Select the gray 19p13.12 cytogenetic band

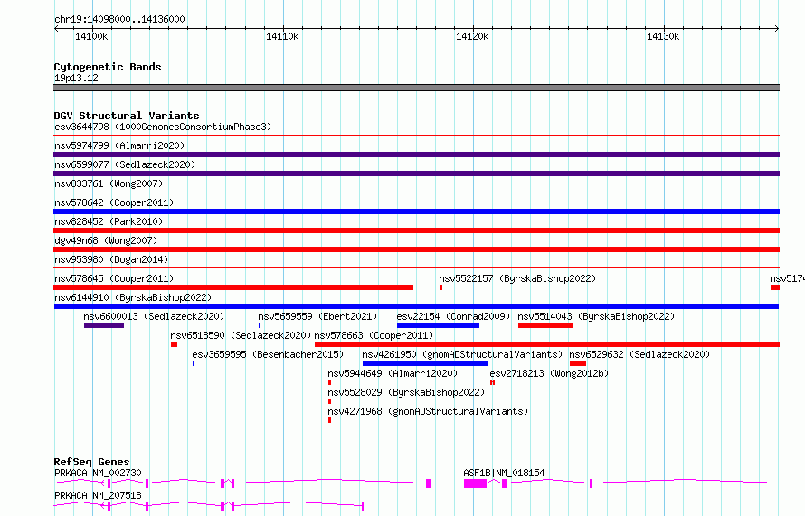coord(416,88)
